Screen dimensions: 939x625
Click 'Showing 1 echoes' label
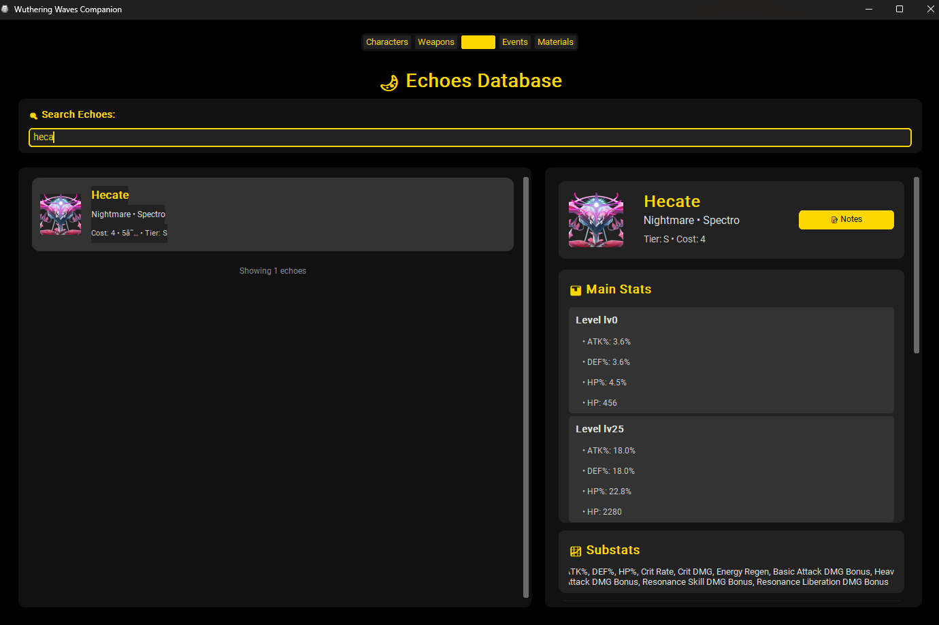click(273, 271)
